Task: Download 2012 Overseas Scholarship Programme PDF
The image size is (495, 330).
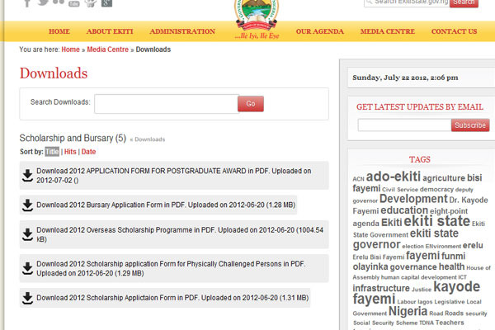Action: 174,234
